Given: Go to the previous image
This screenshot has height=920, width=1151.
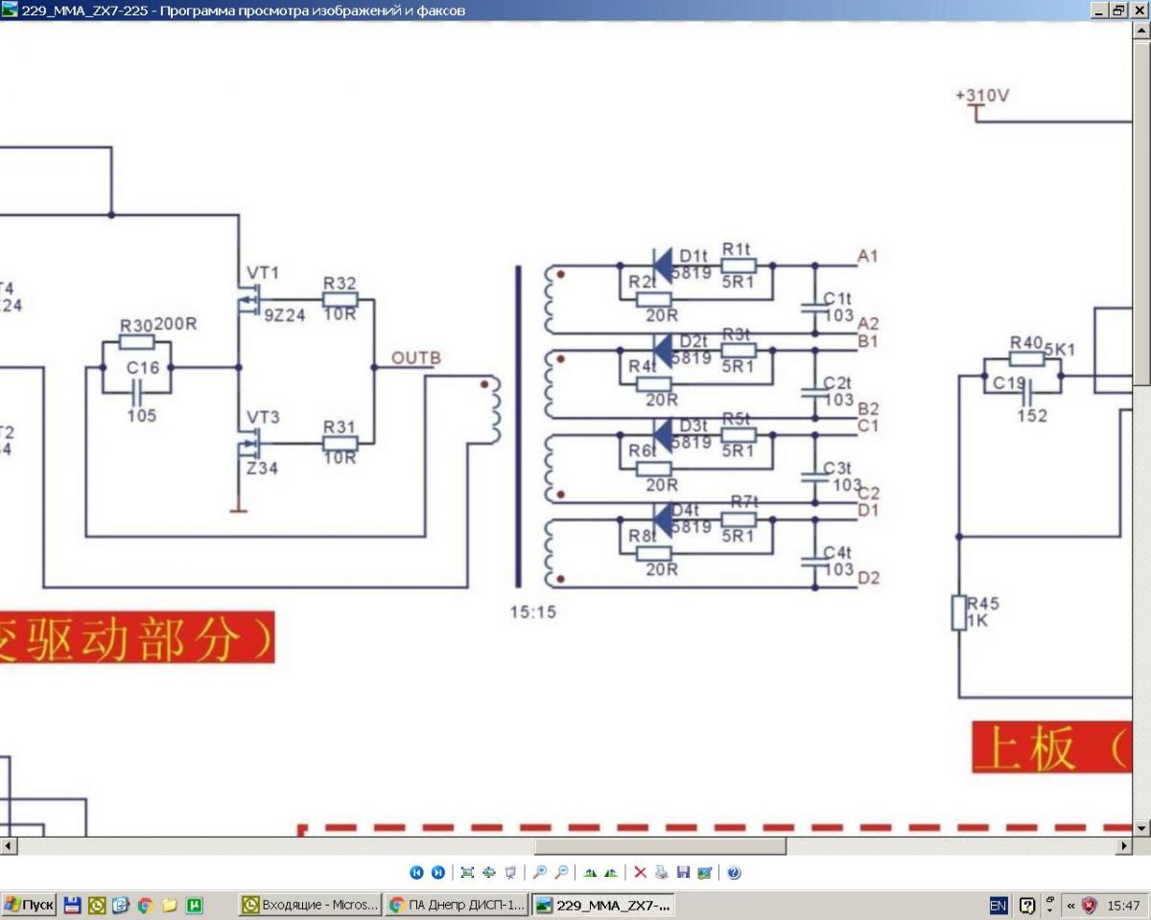Looking at the screenshot, I should [x=416, y=872].
